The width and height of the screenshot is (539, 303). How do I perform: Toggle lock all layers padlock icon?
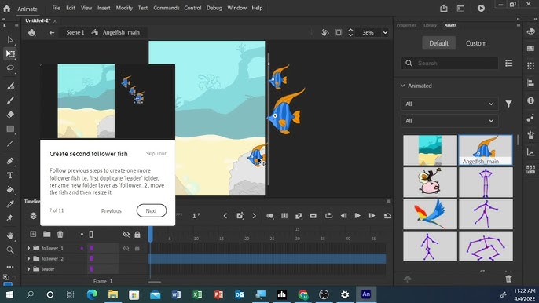pos(137,234)
